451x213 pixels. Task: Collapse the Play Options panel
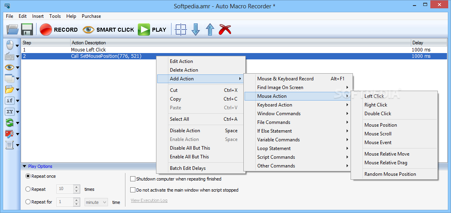[24, 166]
